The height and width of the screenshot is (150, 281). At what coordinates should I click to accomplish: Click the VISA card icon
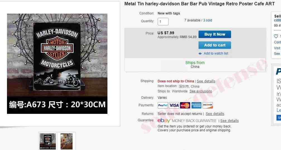pyautogui.click(x=174, y=105)
